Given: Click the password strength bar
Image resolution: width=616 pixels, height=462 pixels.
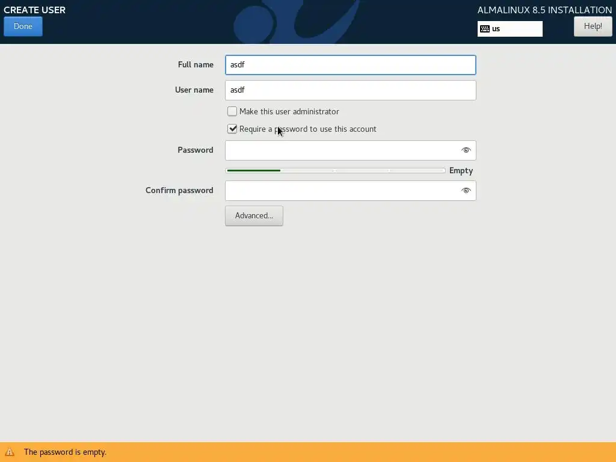Looking at the screenshot, I should pyautogui.click(x=335, y=170).
